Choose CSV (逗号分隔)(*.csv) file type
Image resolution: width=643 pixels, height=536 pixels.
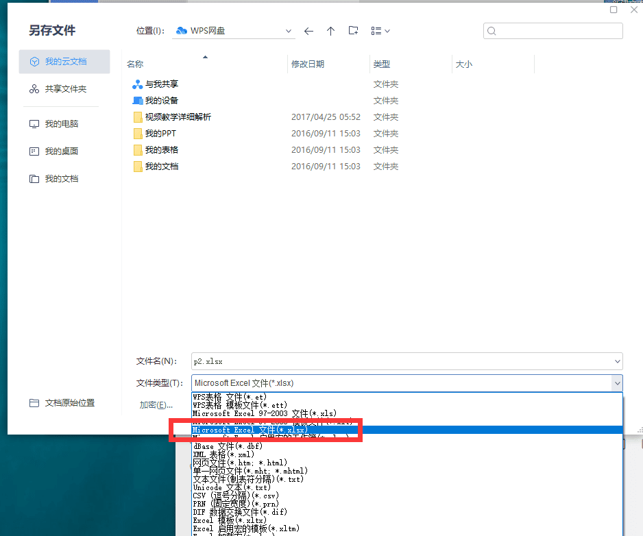236,496
